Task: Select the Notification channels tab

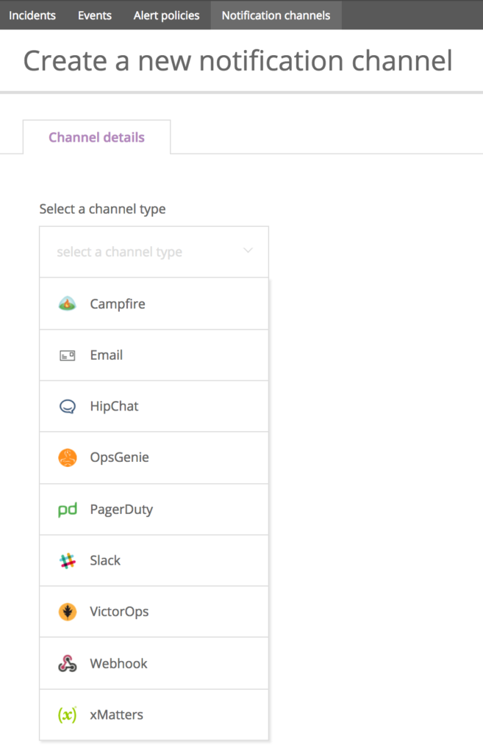Action: (276, 15)
